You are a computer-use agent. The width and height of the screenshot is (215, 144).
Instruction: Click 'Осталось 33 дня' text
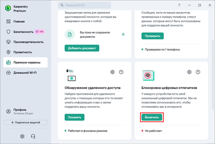click(23, 114)
